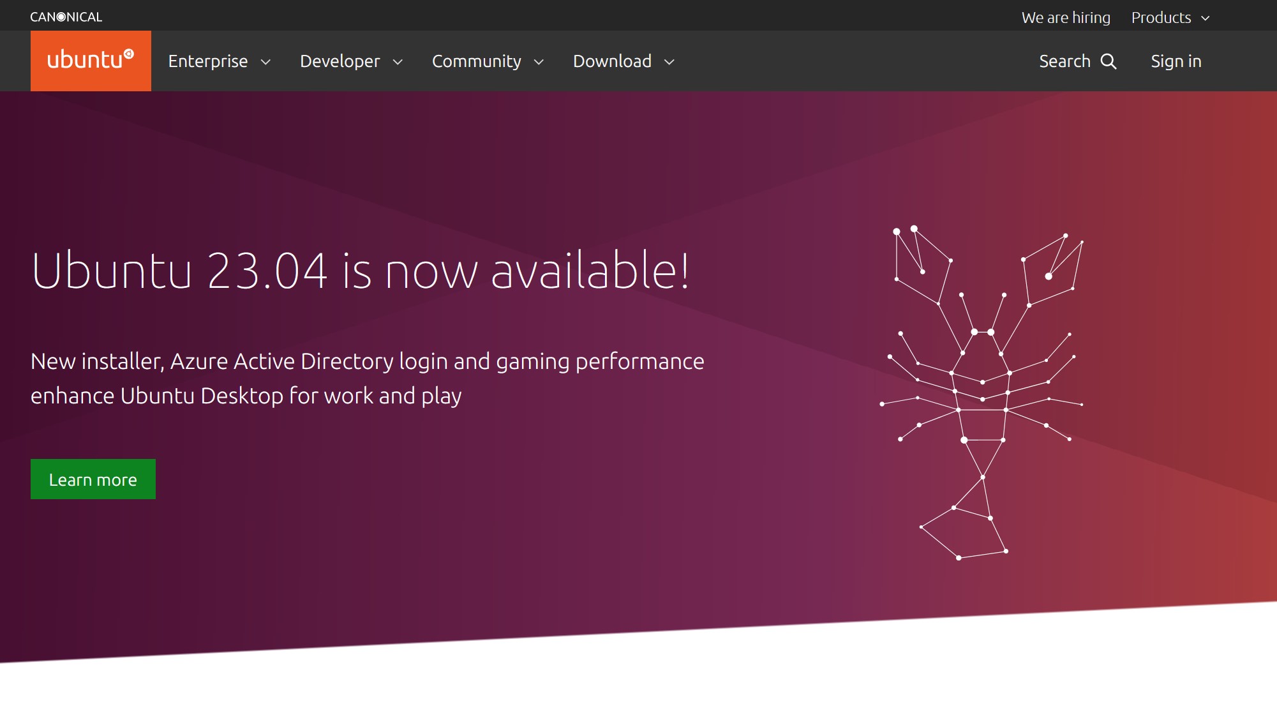Follow the We are hiring link

tap(1066, 17)
